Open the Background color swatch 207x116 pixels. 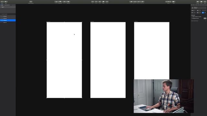205,18
